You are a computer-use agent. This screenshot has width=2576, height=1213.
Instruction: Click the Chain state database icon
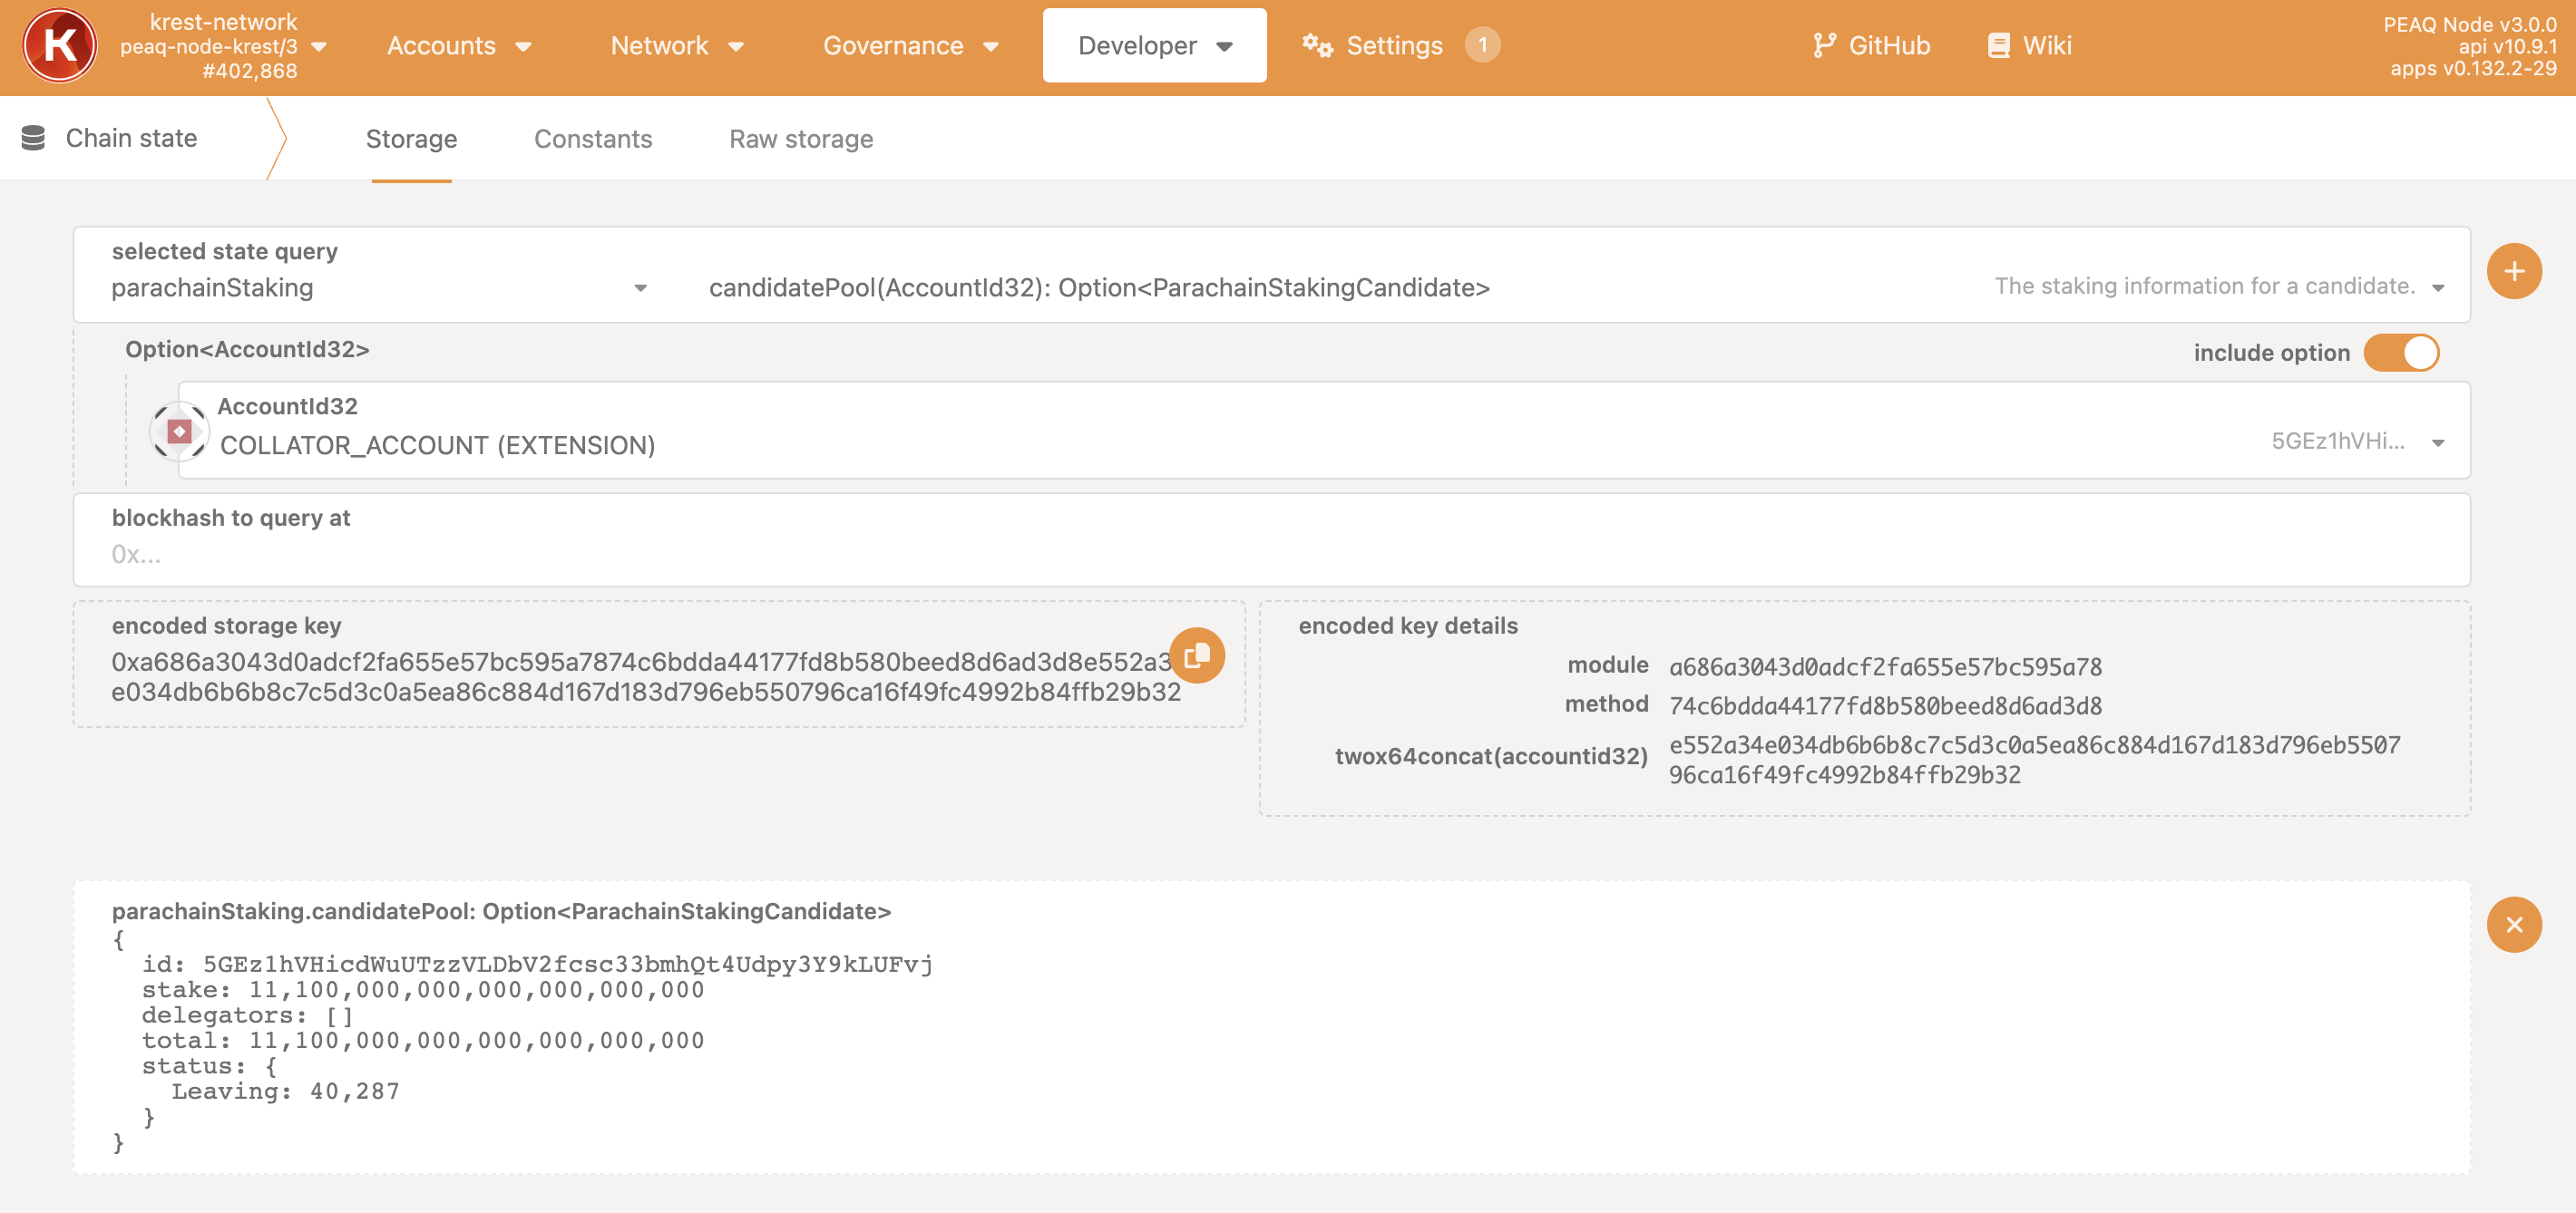(x=34, y=137)
